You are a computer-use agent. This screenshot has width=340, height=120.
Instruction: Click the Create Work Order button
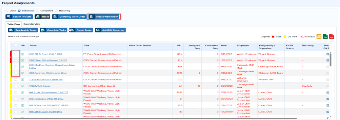pos(104,17)
